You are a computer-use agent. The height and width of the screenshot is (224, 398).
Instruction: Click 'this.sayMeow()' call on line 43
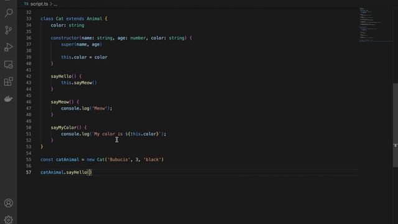pos(79,83)
